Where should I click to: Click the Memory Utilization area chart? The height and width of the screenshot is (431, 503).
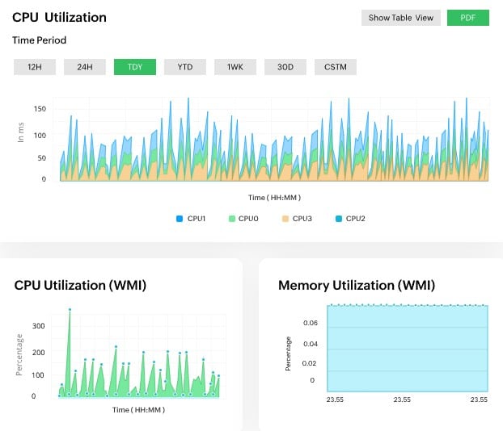[408, 349]
